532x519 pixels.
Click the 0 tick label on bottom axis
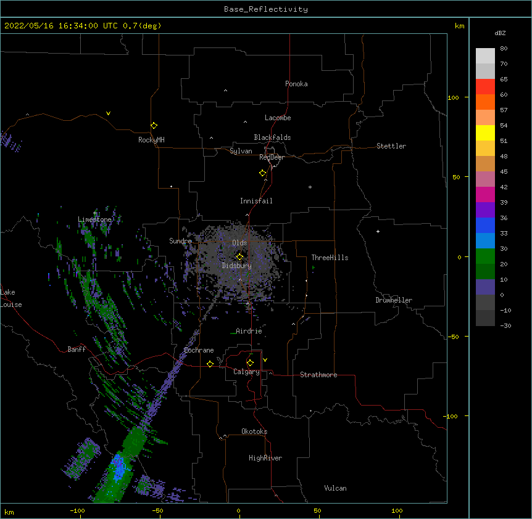click(x=238, y=510)
